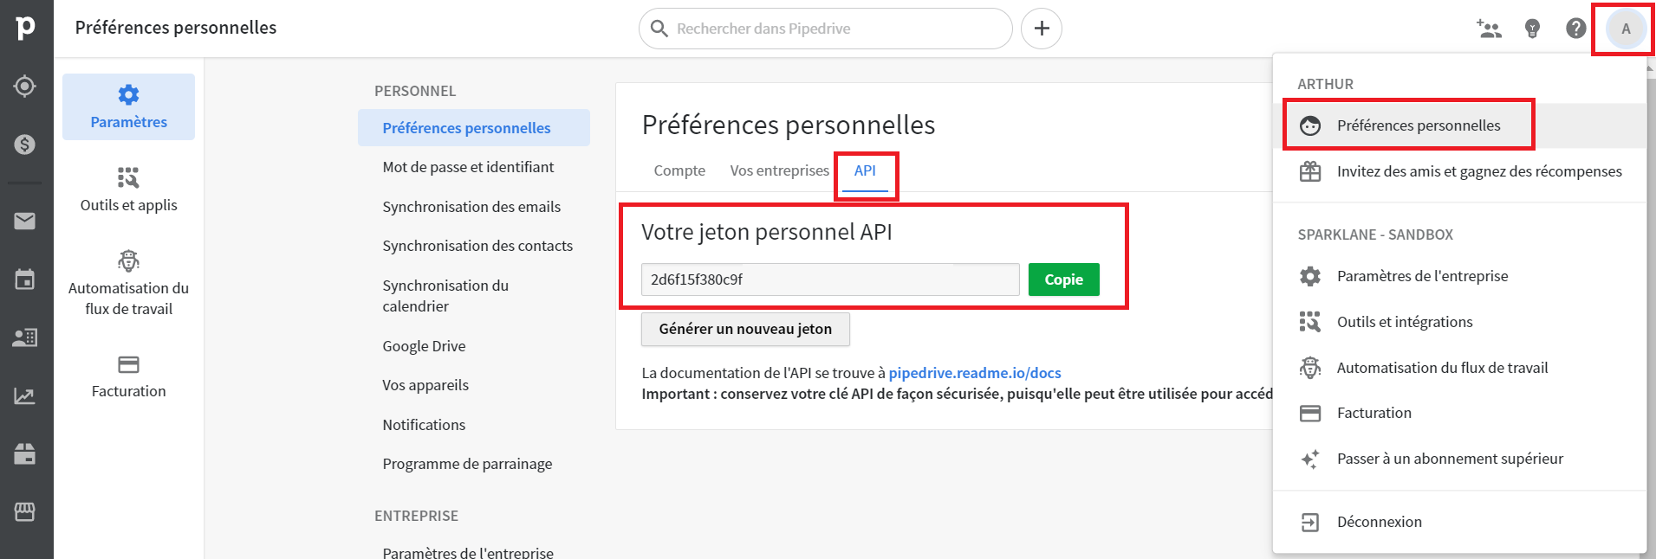Viewport: 1656px width, 559px height.
Task: Click the search magnifier icon
Action: (659, 29)
